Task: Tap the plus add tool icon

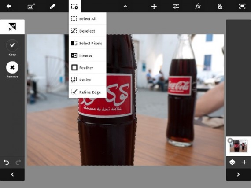Action: pyautogui.click(x=154, y=7)
